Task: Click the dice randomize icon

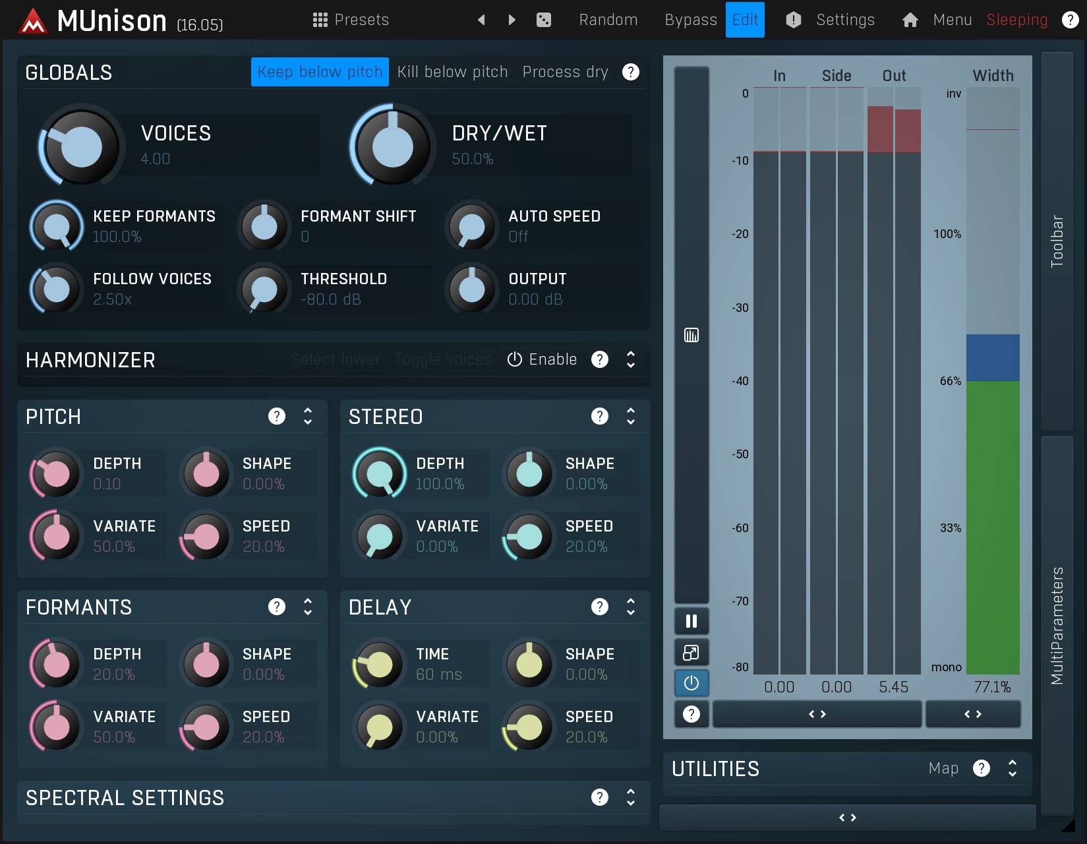Action: [544, 20]
